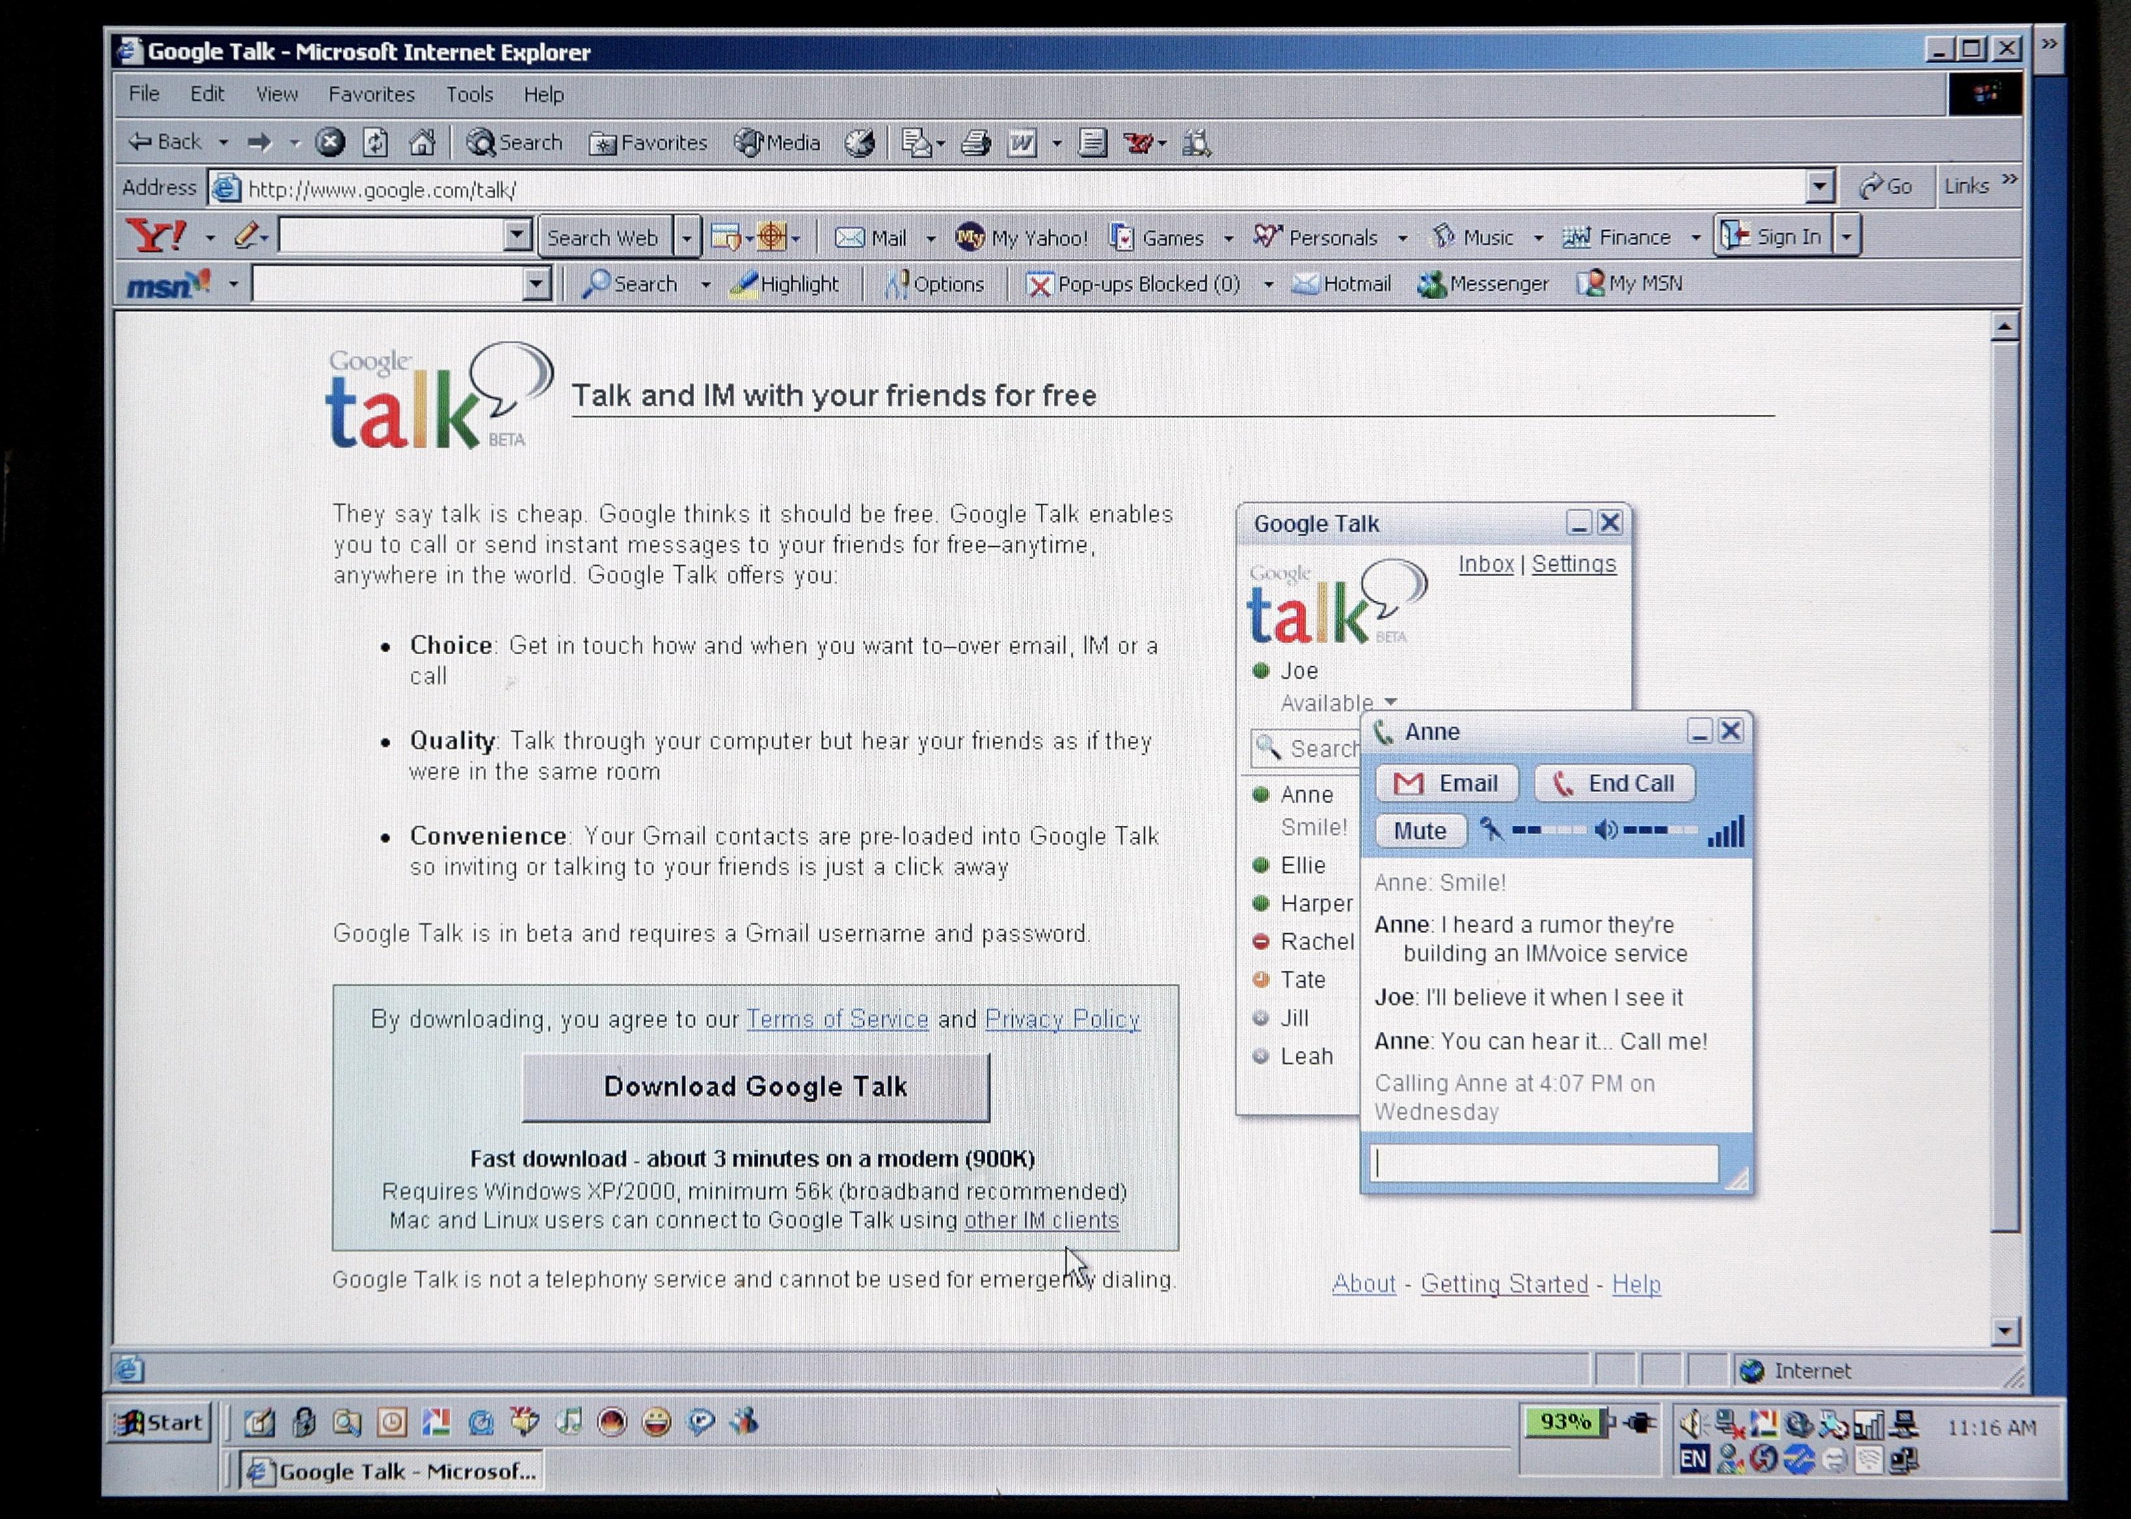Open the Yahoo Games toolbar button
2131x1519 pixels.
pyautogui.click(x=1157, y=237)
